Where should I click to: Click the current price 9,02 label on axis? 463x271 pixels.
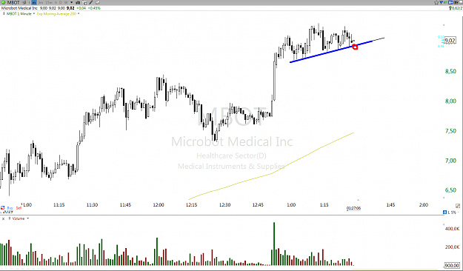(x=450, y=41)
